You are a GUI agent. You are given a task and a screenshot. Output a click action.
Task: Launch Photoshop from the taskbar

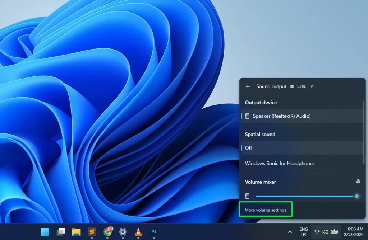(x=154, y=232)
